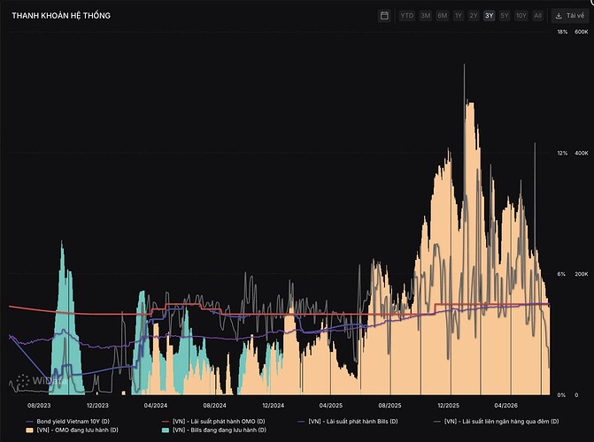Screen dimensions: 594x442
Task: Show All available data range
Action: [537, 16]
